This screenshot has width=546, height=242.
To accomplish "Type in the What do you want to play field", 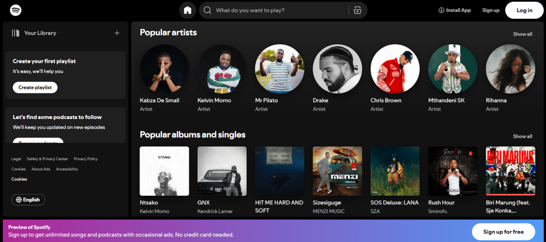I will [x=277, y=10].
